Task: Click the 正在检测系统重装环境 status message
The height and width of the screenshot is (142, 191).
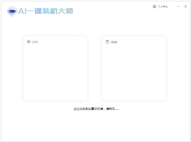Action: point(96,109)
